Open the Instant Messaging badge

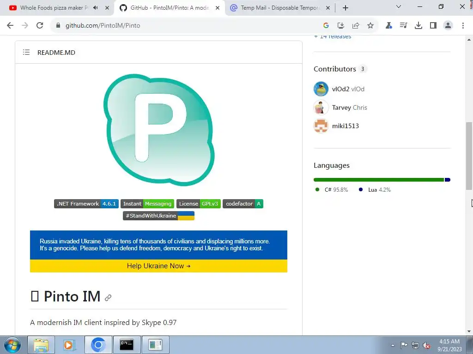(x=147, y=204)
